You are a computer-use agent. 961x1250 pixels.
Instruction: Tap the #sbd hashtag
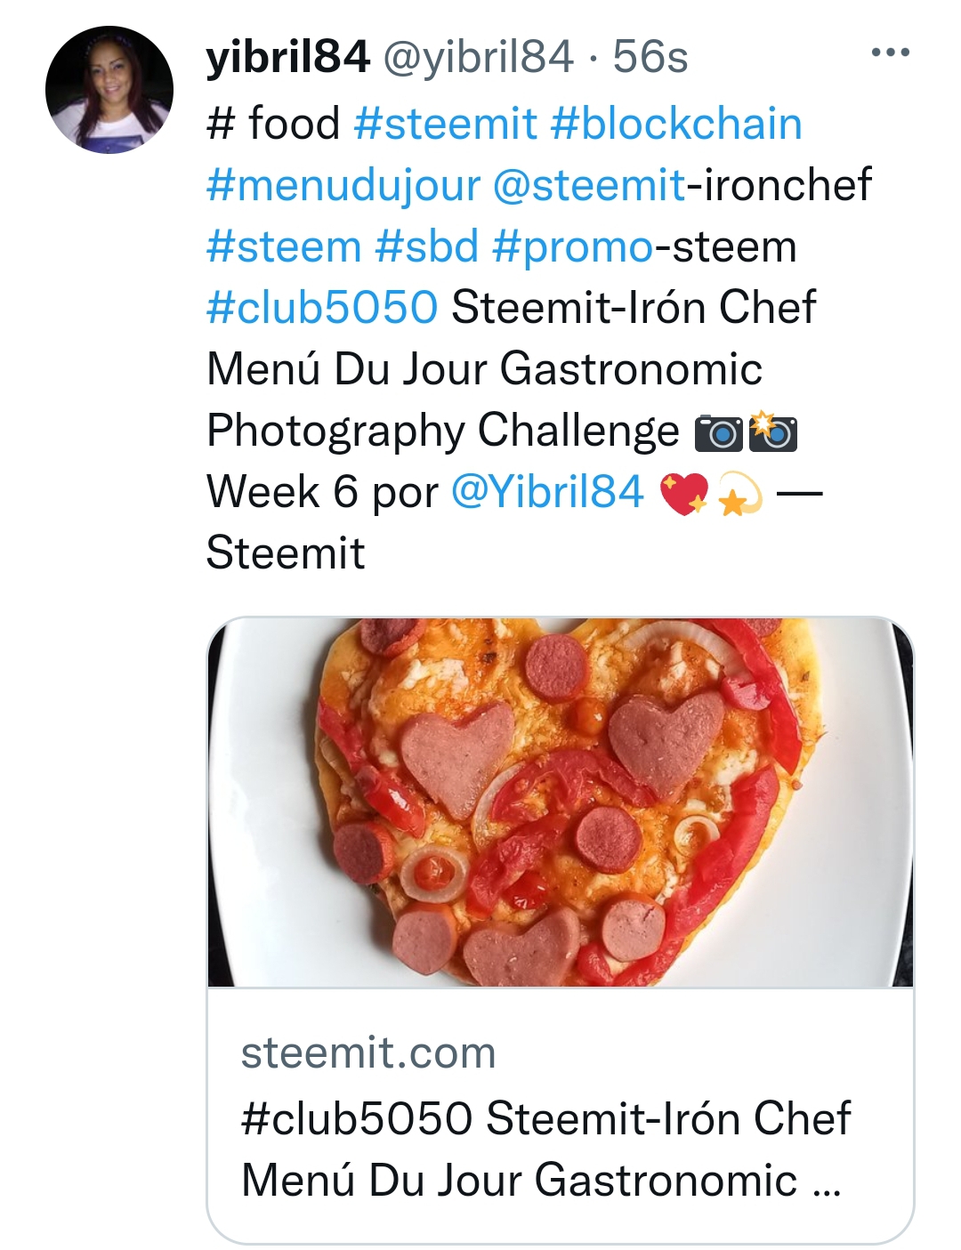tap(427, 246)
